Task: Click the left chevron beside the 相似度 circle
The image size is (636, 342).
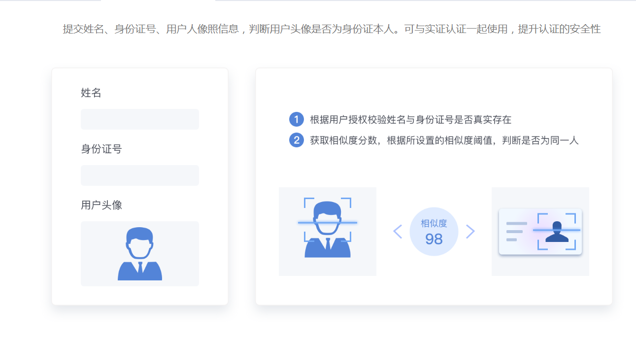Action: point(398,231)
